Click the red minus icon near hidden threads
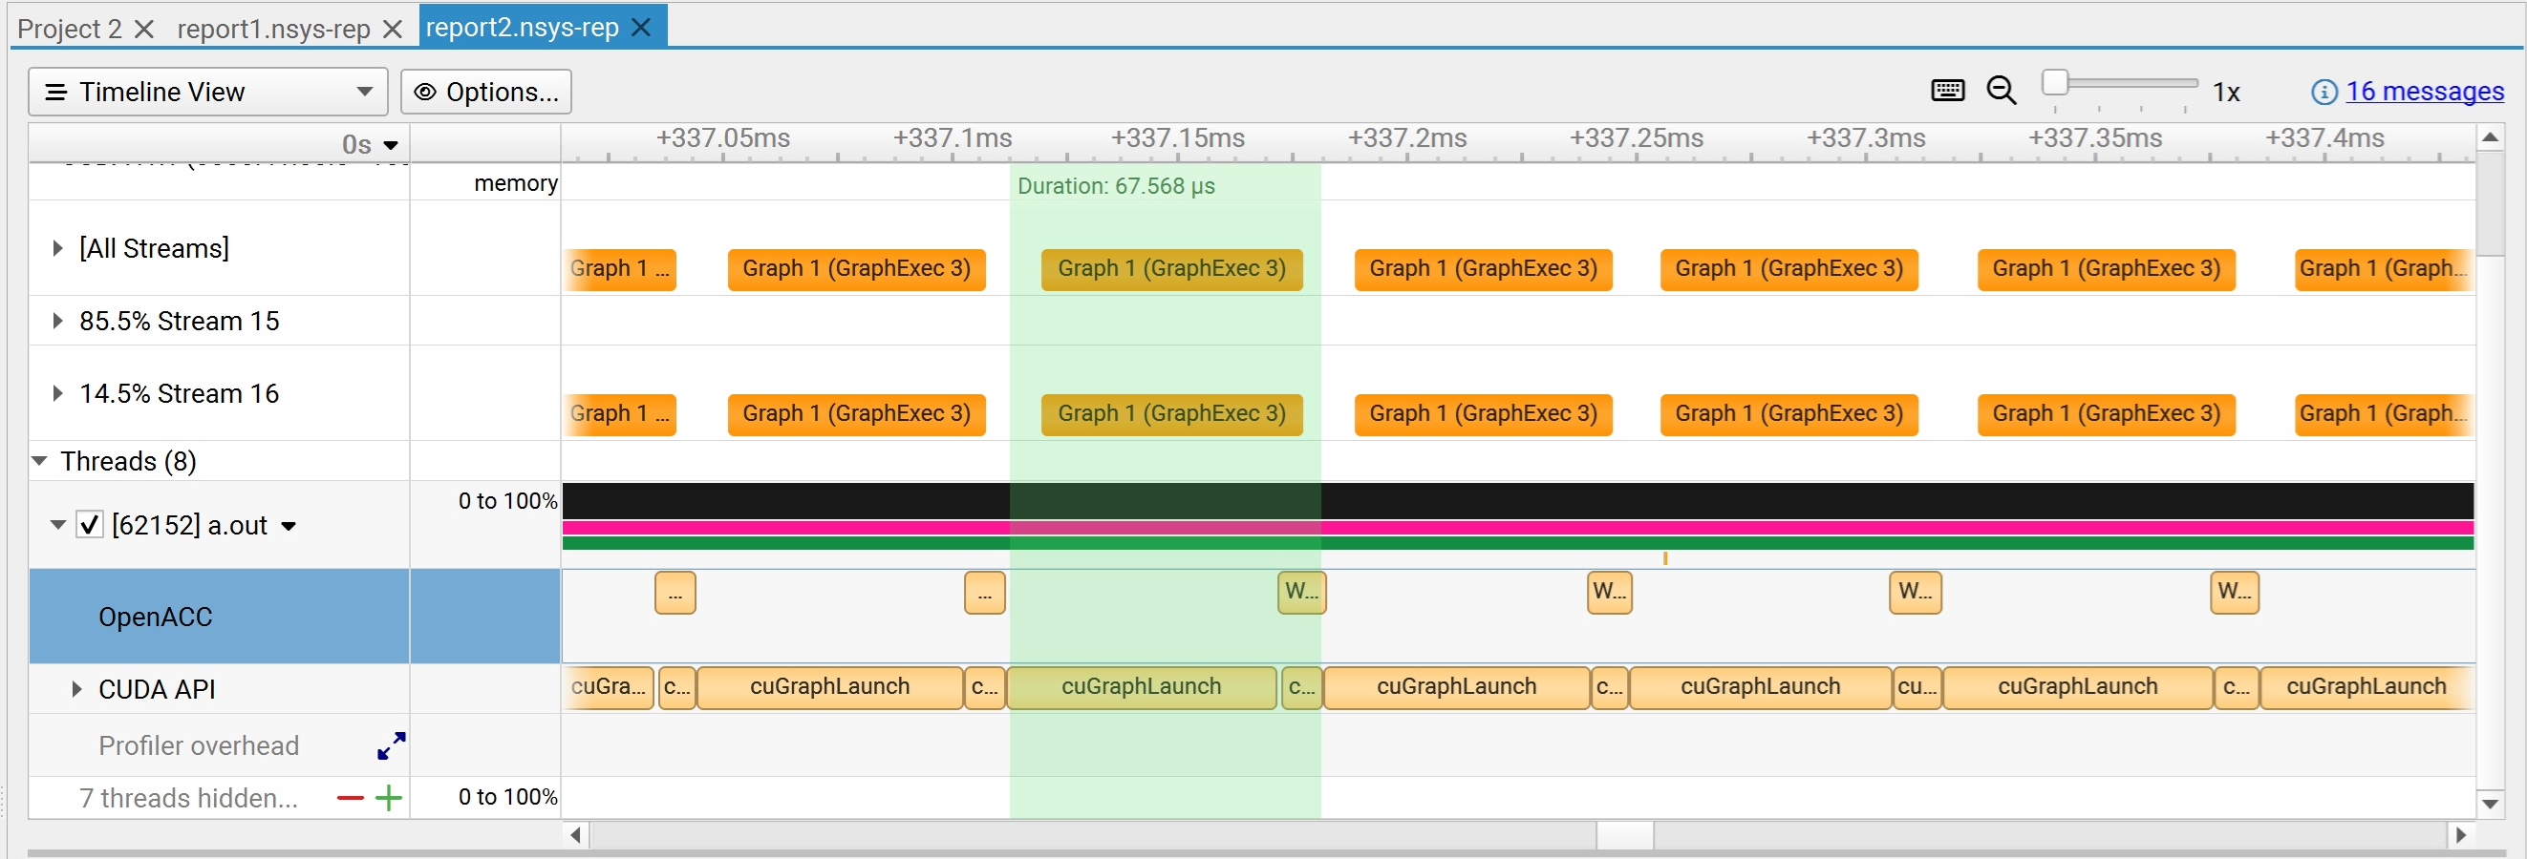This screenshot has width=2527, height=859. point(349,797)
